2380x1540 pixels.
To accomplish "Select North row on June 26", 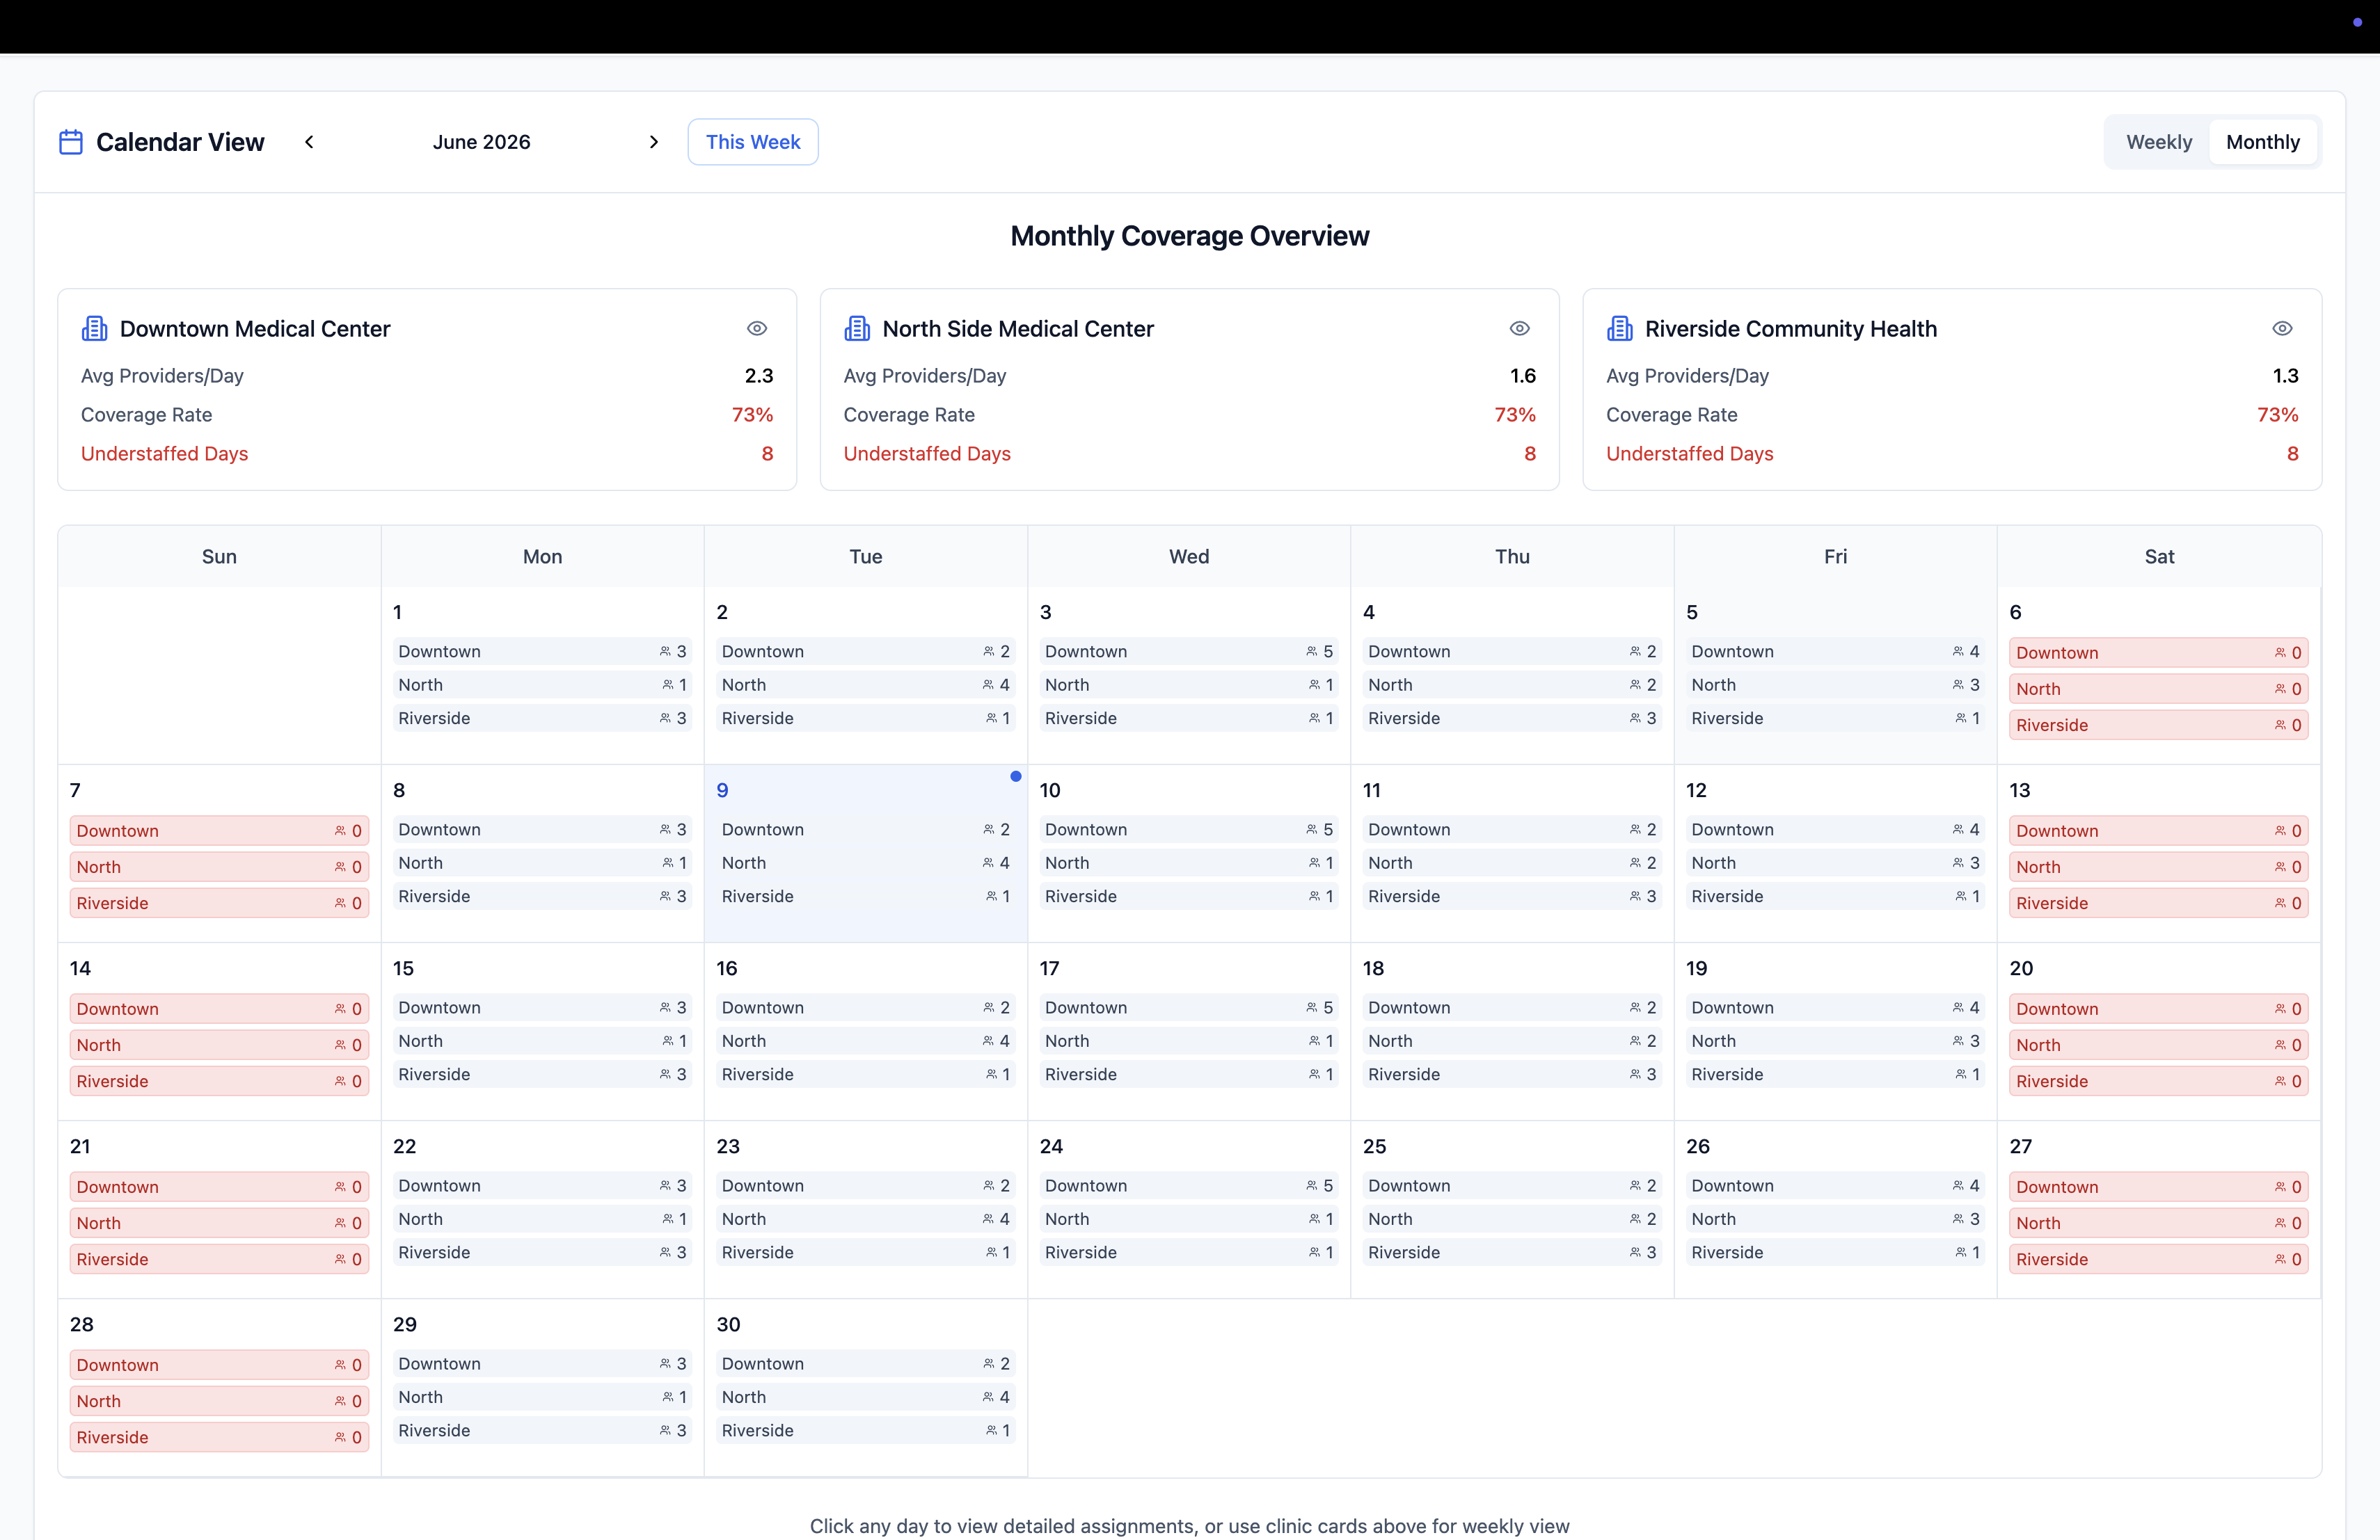I will click(1835, 1219).
